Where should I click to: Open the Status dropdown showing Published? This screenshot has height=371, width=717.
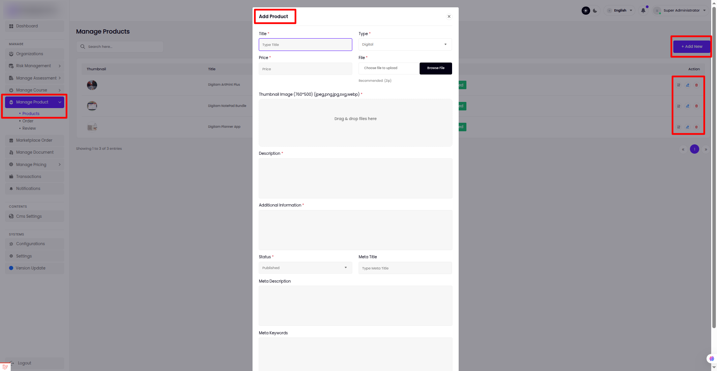(x=305, y=268)
